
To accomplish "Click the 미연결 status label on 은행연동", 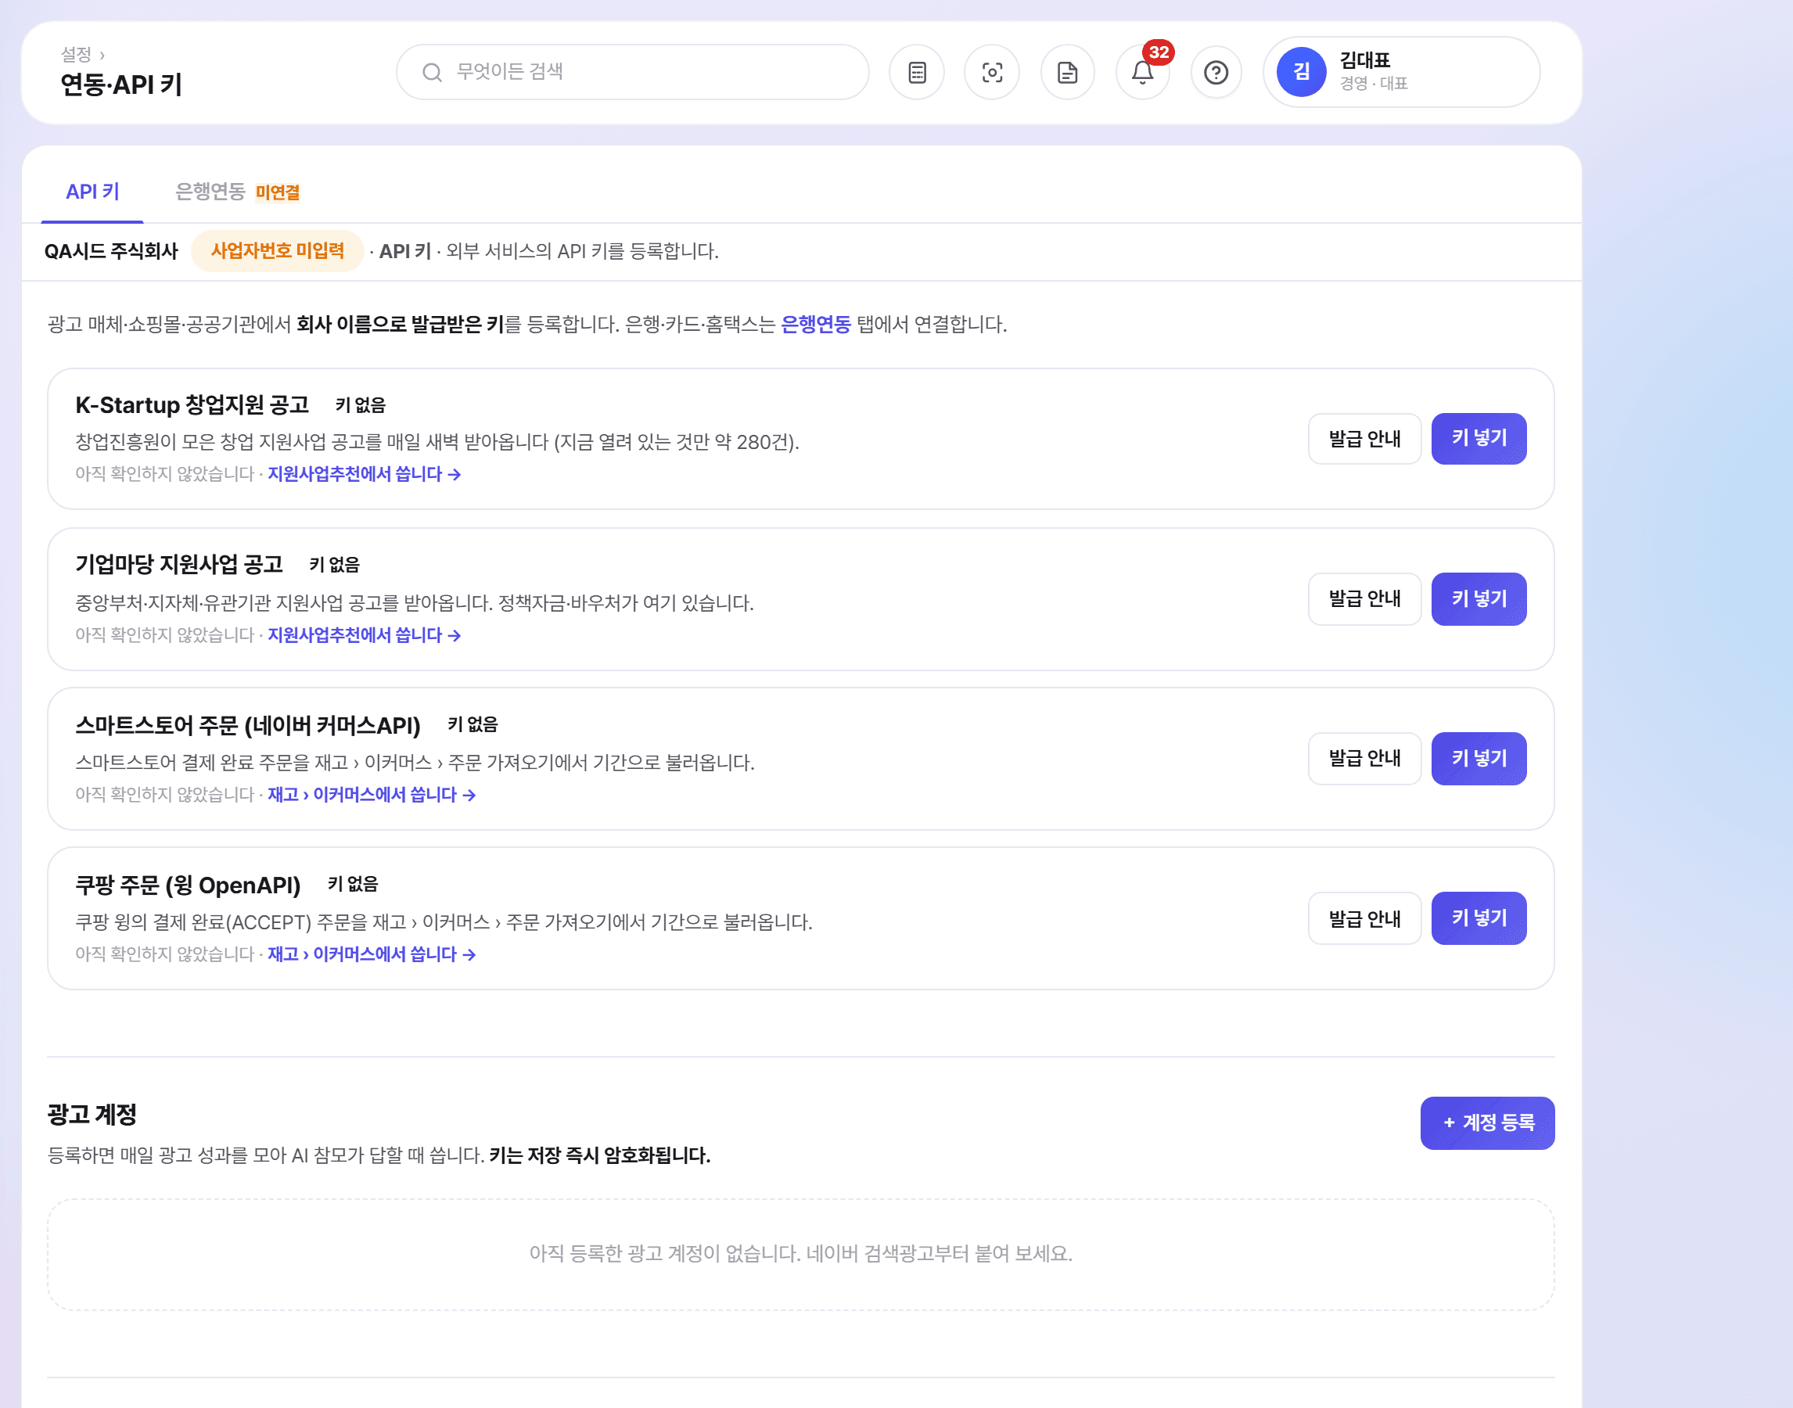I will (x=277, y=193).
